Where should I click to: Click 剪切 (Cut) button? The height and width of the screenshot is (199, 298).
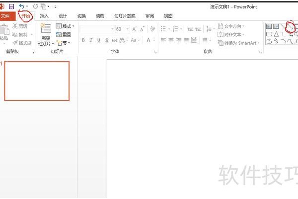pos(20,26)
